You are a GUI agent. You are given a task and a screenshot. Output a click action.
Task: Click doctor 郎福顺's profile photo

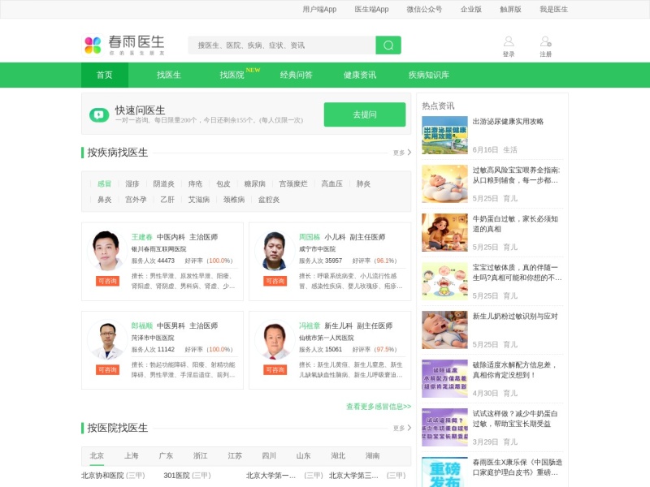coord(107,339)
